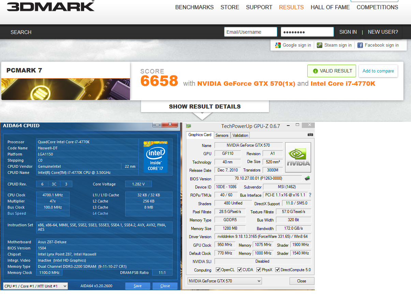This screenshot has width=411, height=295.
Task: Expand SHOW RESULT DETAILS
Action: 205,106
